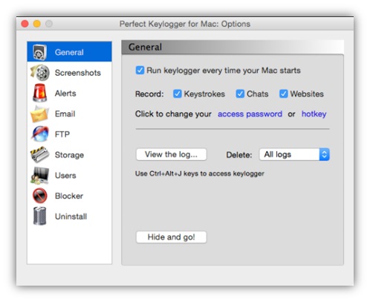The height and width of the screenshot is (302, 370).
Task: Select the Users monitor icon
Action: pyautogui.click(x=39, y=176)
